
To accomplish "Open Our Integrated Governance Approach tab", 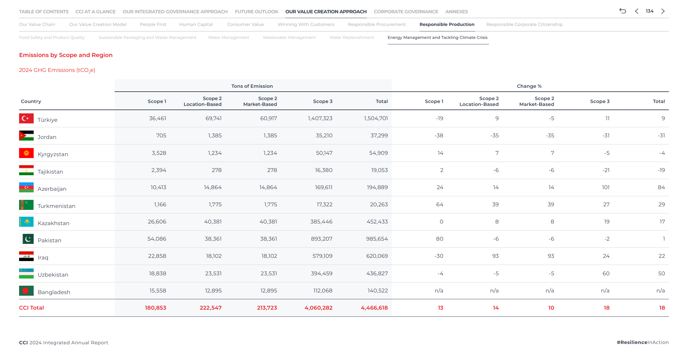I will tap(175, 12).
